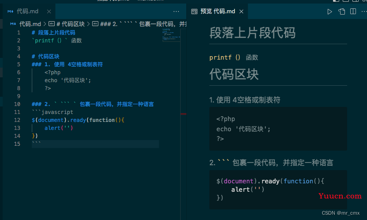This screenshot has height=220, width=367.
Task: Click preview inline code printf ()
Action: point(225,57)
